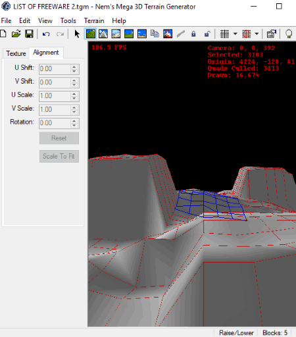Decrease the Rotation value with the down arrow
296x337 pixels.
click(74, 126)
